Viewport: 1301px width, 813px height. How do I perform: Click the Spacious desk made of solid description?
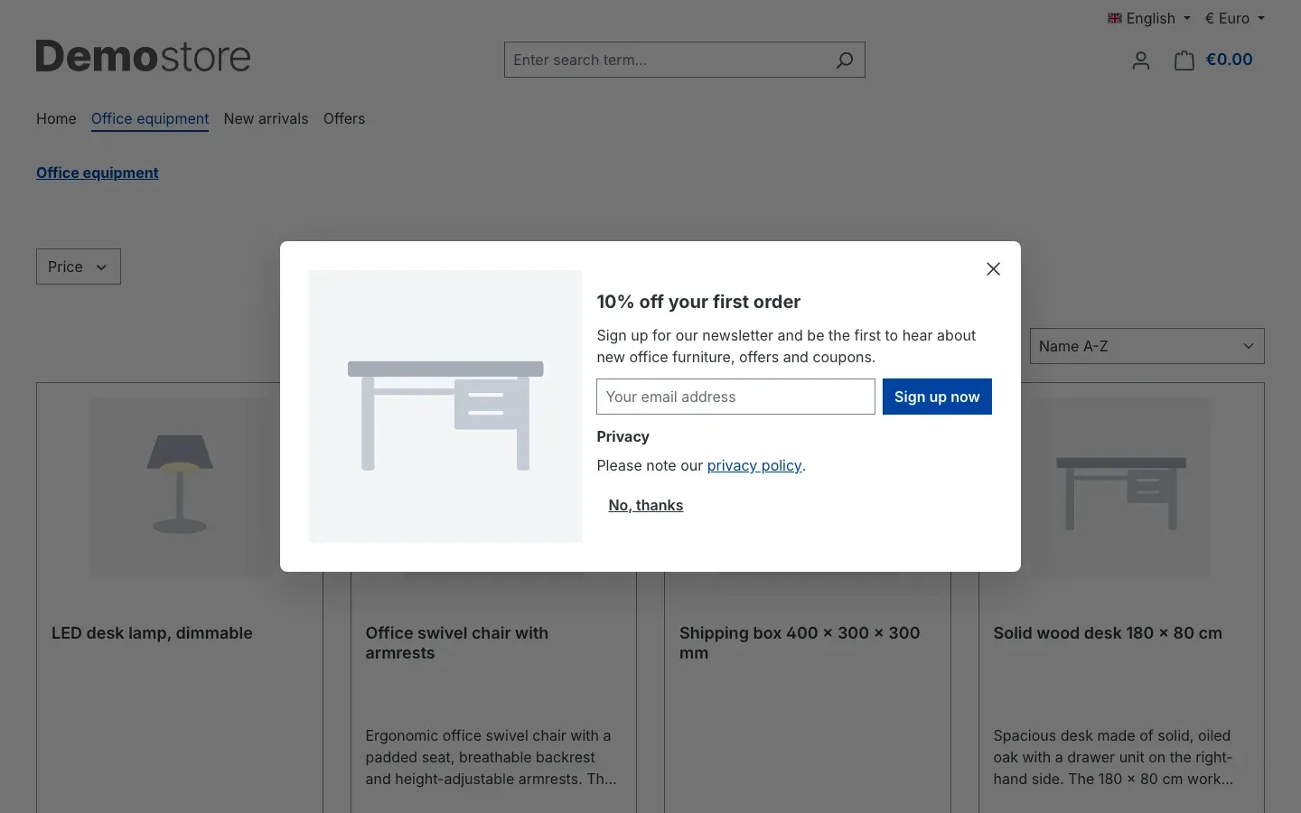pyautogui.click(x=1113, y=758)
